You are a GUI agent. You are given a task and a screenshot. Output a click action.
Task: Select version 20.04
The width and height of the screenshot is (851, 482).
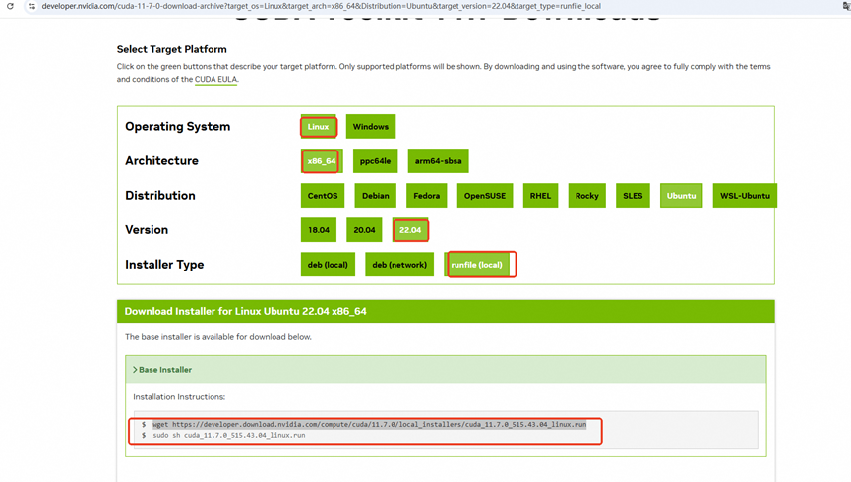tap(364, 230)
